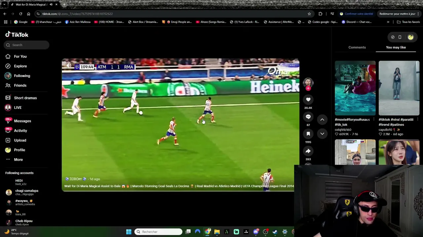Screen dimensions: 423x237
Task: Open the pool flamingo recommended video
Action: (355, 88)
